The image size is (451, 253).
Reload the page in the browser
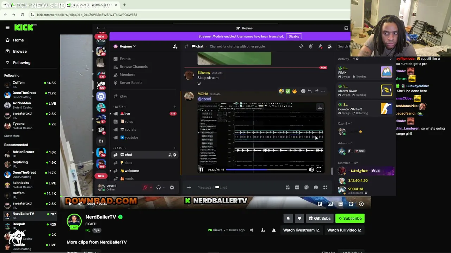[x=22, y=15]
